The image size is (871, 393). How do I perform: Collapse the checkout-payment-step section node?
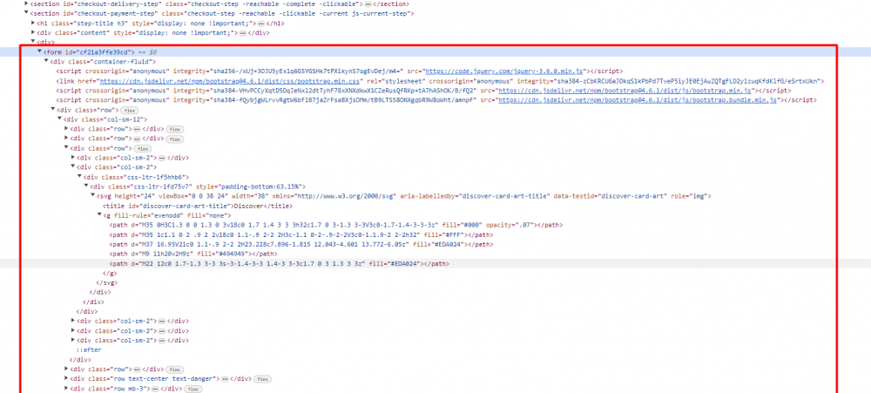click(27, 13)
